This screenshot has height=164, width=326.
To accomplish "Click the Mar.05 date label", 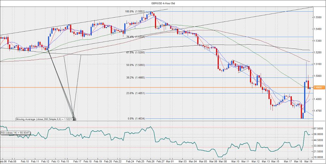I will click(203, 161).
